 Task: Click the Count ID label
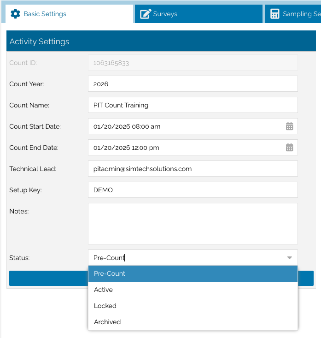click(23, 63)
